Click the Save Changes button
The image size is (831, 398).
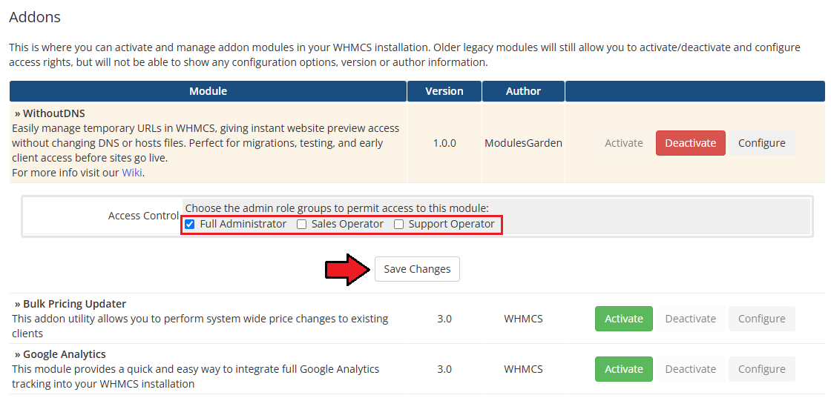[x=417, y=269]
